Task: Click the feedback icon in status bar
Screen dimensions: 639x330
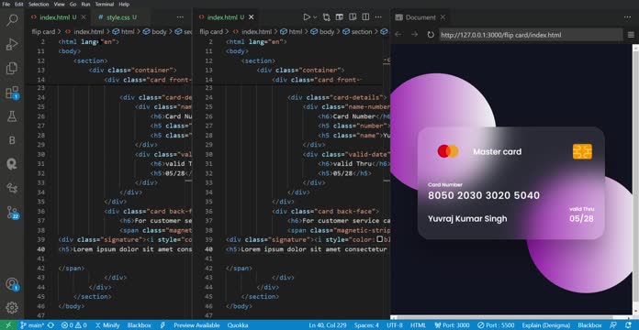Action: (x=613, y=325)
